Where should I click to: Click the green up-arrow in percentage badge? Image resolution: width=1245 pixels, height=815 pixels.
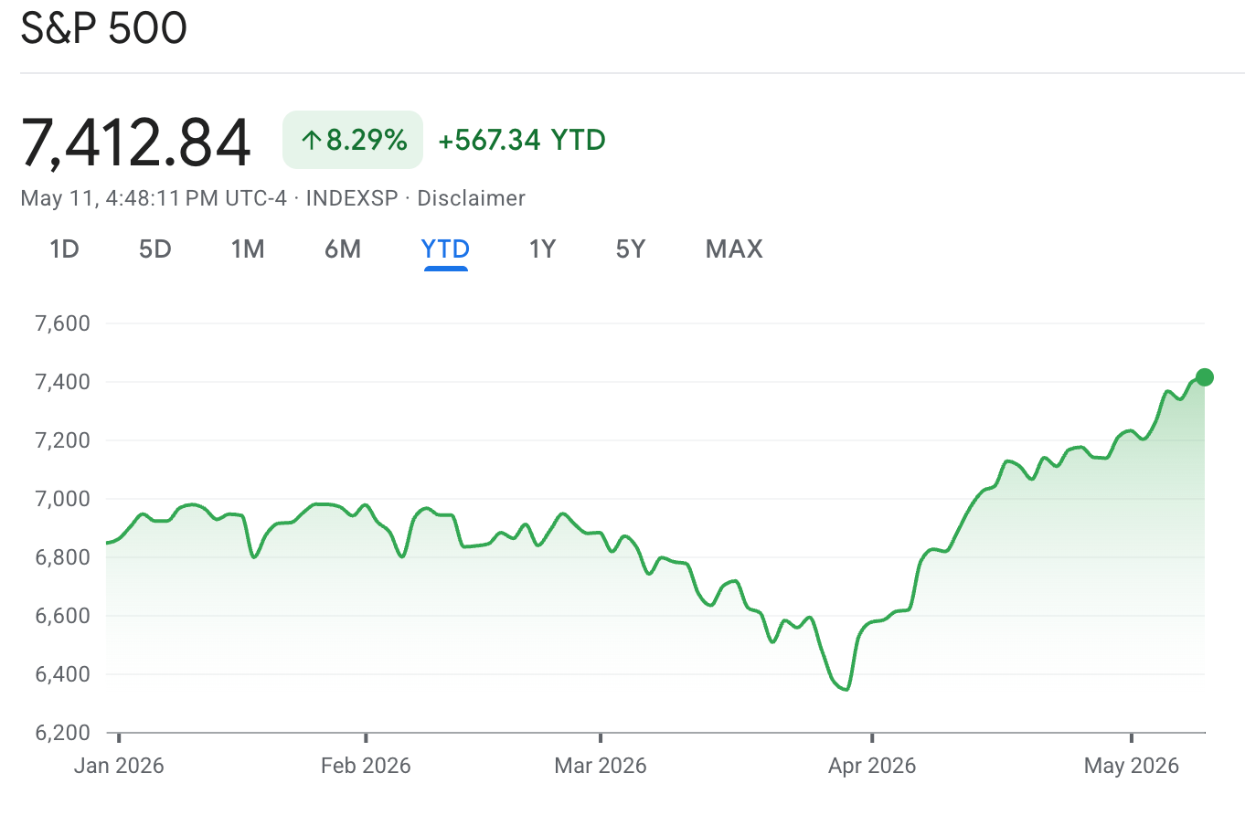point(311,140)
